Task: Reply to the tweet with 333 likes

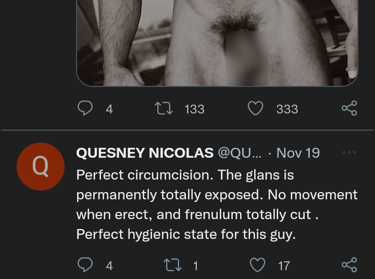Action: point(85,108)
